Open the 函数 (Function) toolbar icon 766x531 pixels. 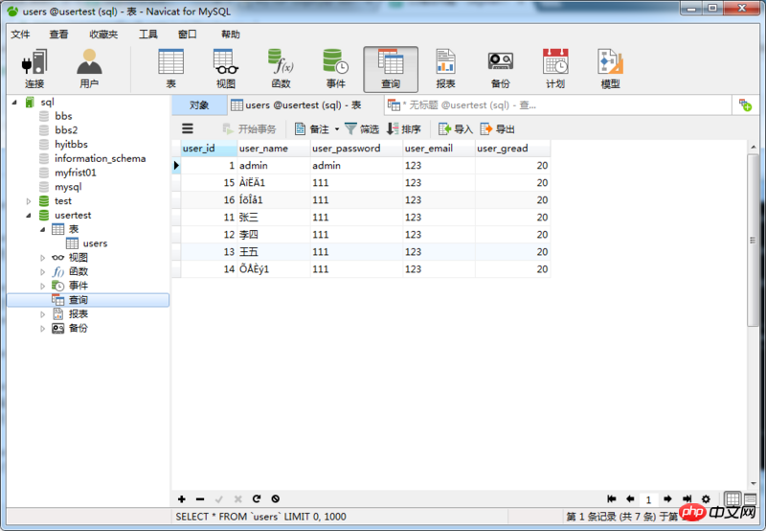coord(281,67)
